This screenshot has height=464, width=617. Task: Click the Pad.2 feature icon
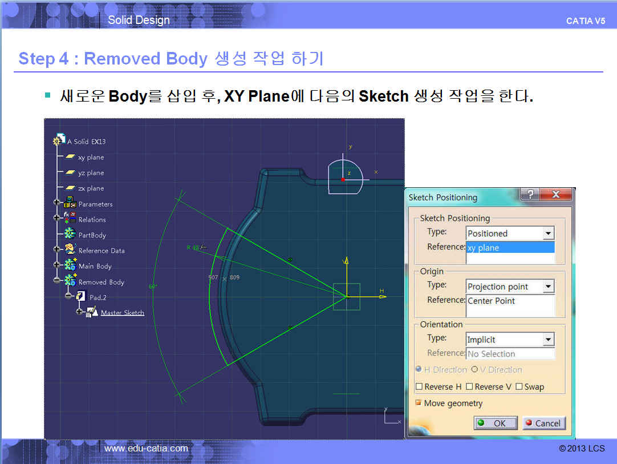80,297
